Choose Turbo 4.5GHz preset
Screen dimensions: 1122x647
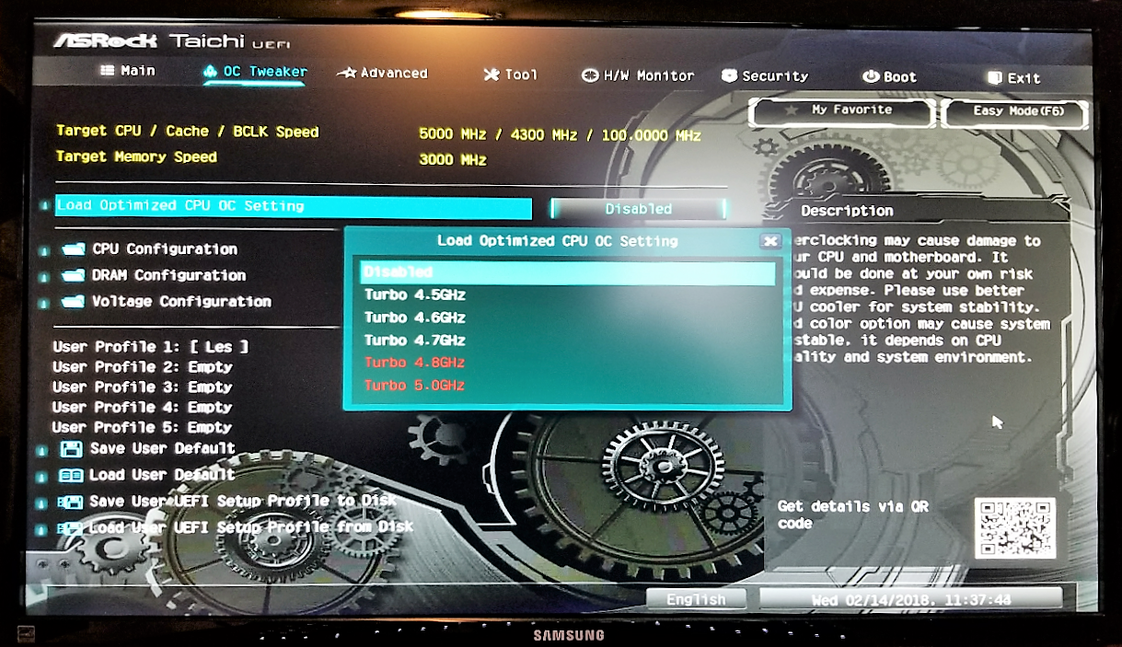(x=415, y=295)
